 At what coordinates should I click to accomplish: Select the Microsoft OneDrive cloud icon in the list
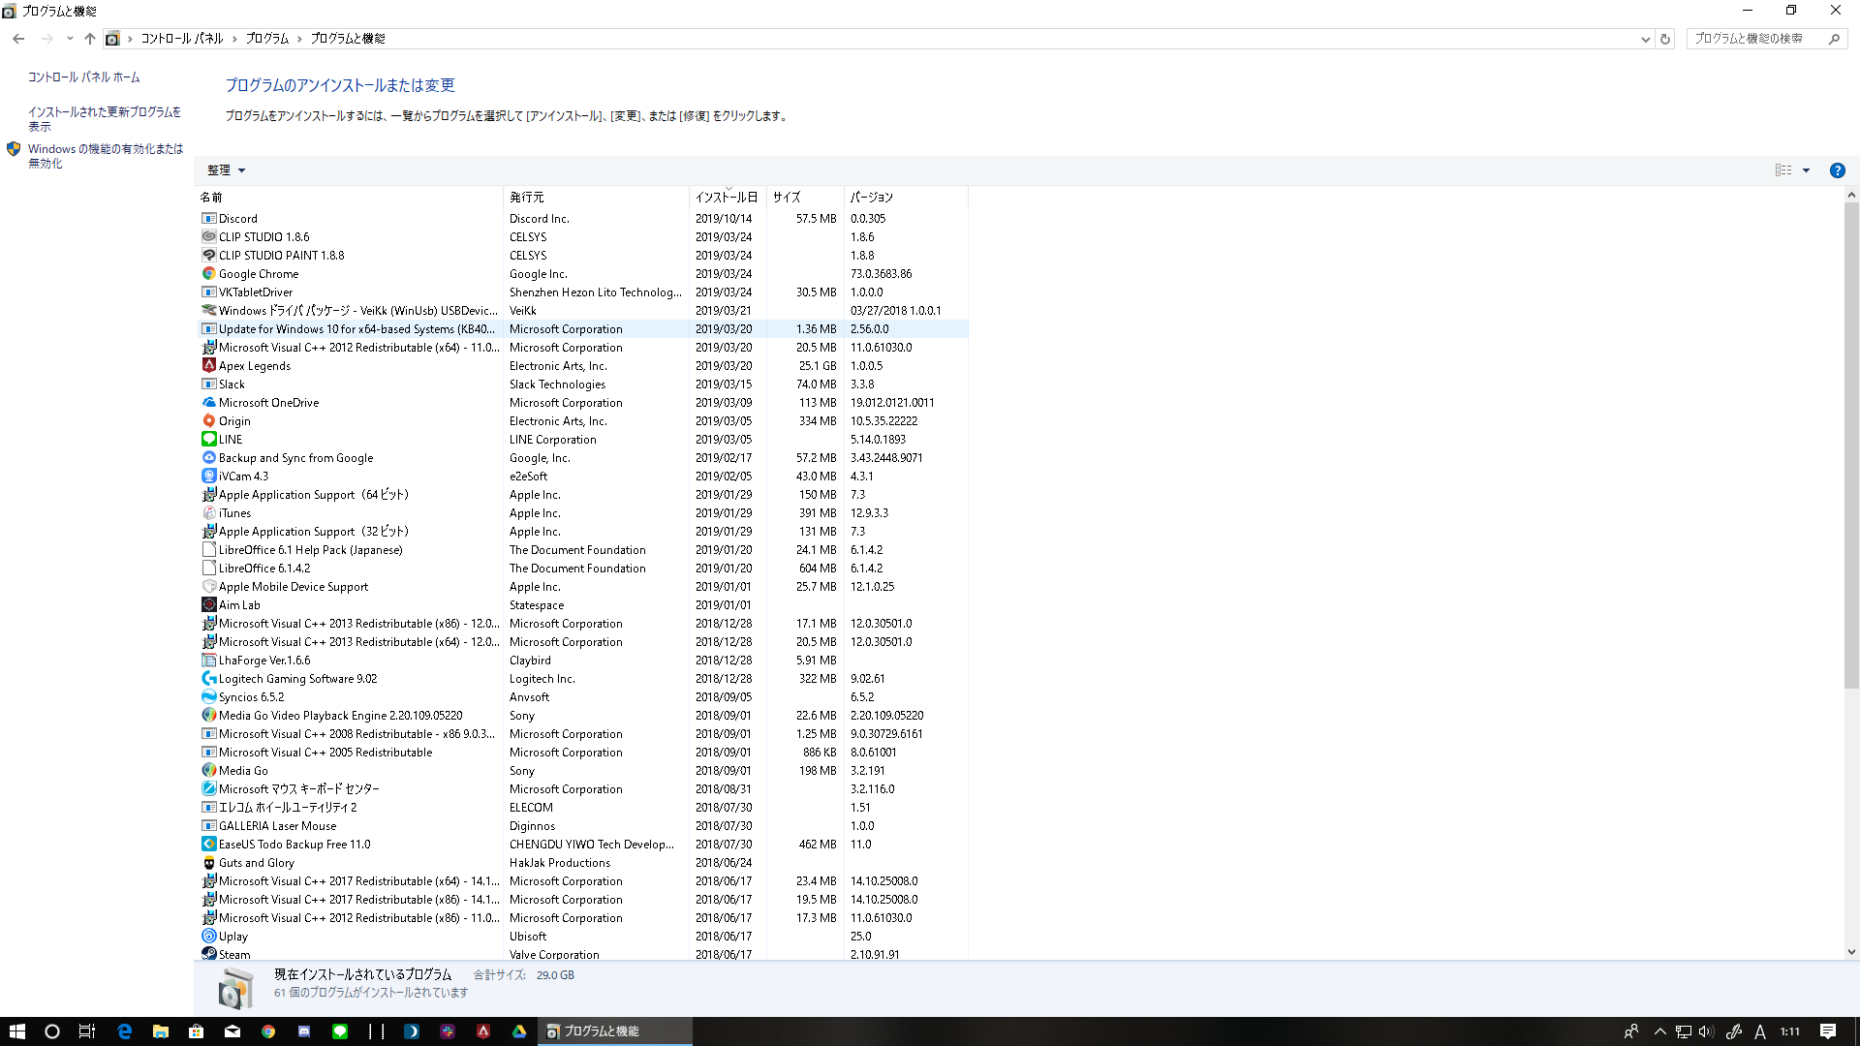tap(208, 403)
